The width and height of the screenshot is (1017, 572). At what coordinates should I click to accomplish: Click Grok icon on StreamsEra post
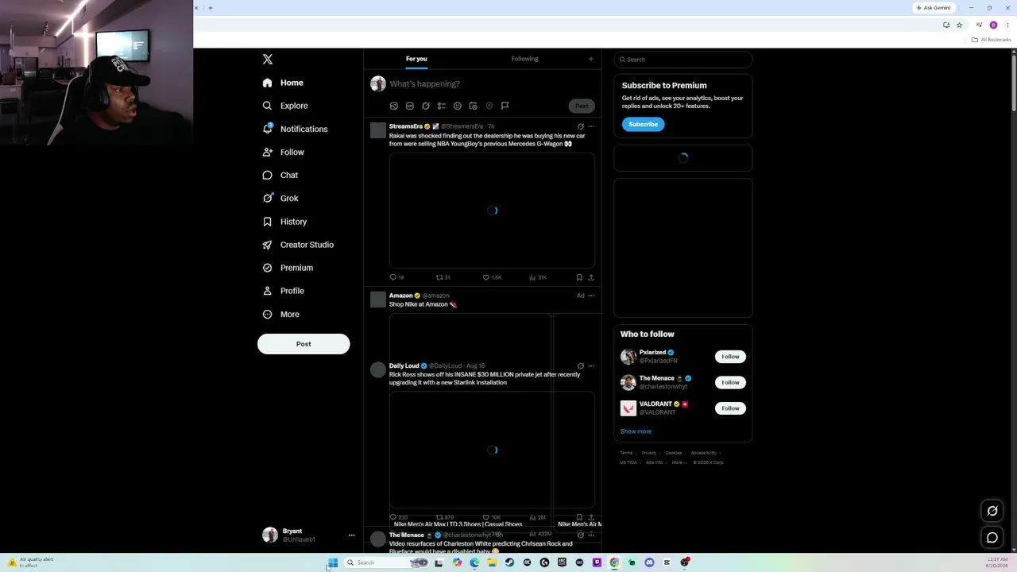(x=580, y=126)
